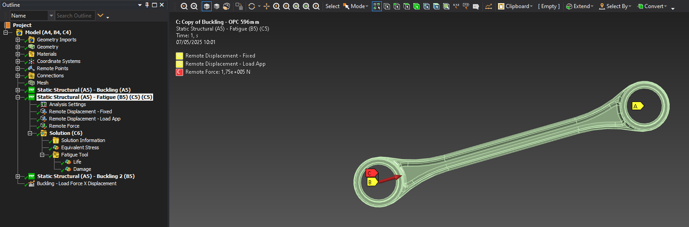Toggle the Smart Select filter button
Image resolution: width=689 pixels, height=227 pixels.
tap(376, 6)
